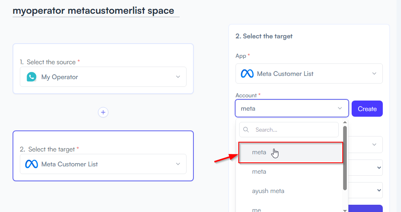Image resolution: width=401 pixels, height=212 pixels.
Task: Click in the account Search field
Action: (x=289, y=130)
